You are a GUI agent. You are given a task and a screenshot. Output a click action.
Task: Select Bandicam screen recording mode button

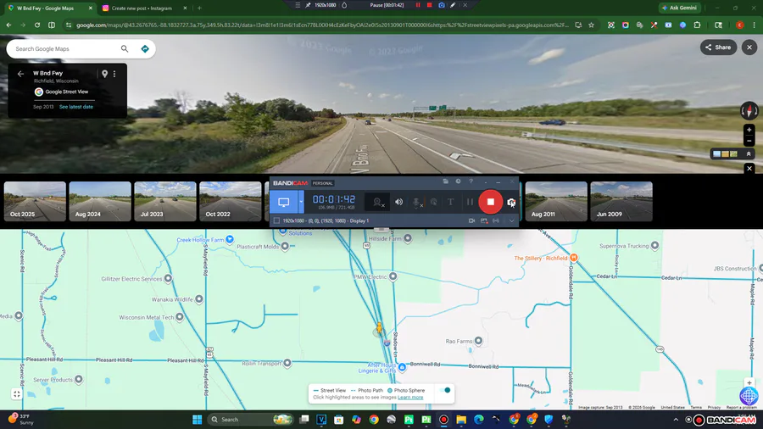284,202
